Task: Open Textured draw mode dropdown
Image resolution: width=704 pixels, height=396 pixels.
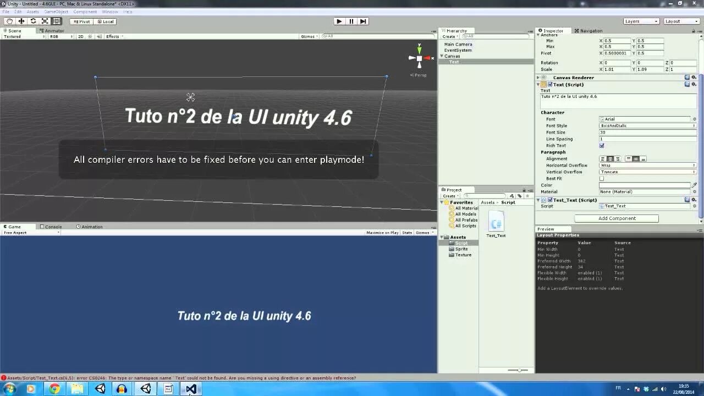Action: [x=24, y=37]
